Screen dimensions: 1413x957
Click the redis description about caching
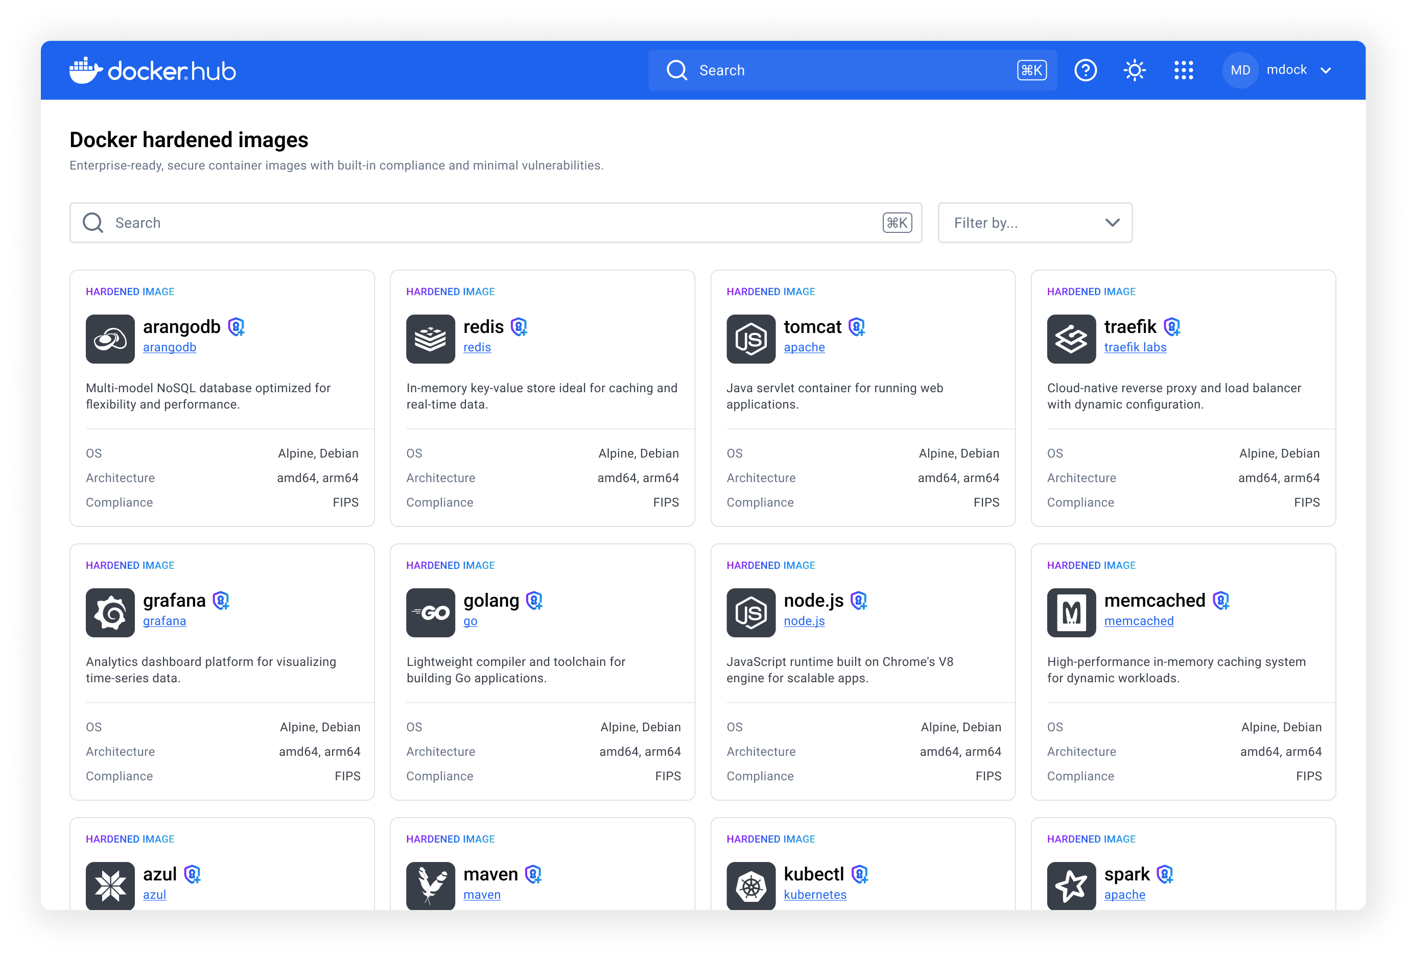pos(541,396)
